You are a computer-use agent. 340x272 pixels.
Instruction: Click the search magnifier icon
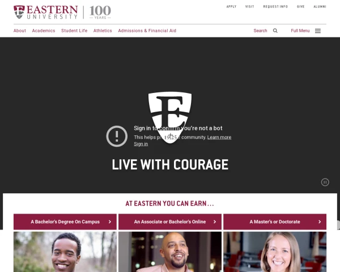point(275,31)
